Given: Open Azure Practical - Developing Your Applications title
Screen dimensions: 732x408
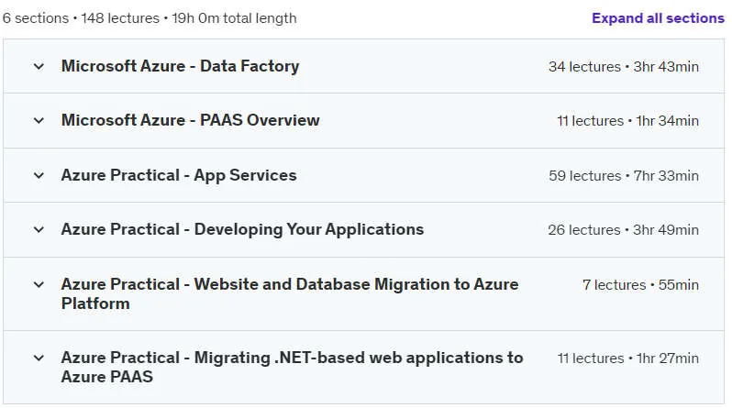Looking at the screenshot, I should [242, 230].
